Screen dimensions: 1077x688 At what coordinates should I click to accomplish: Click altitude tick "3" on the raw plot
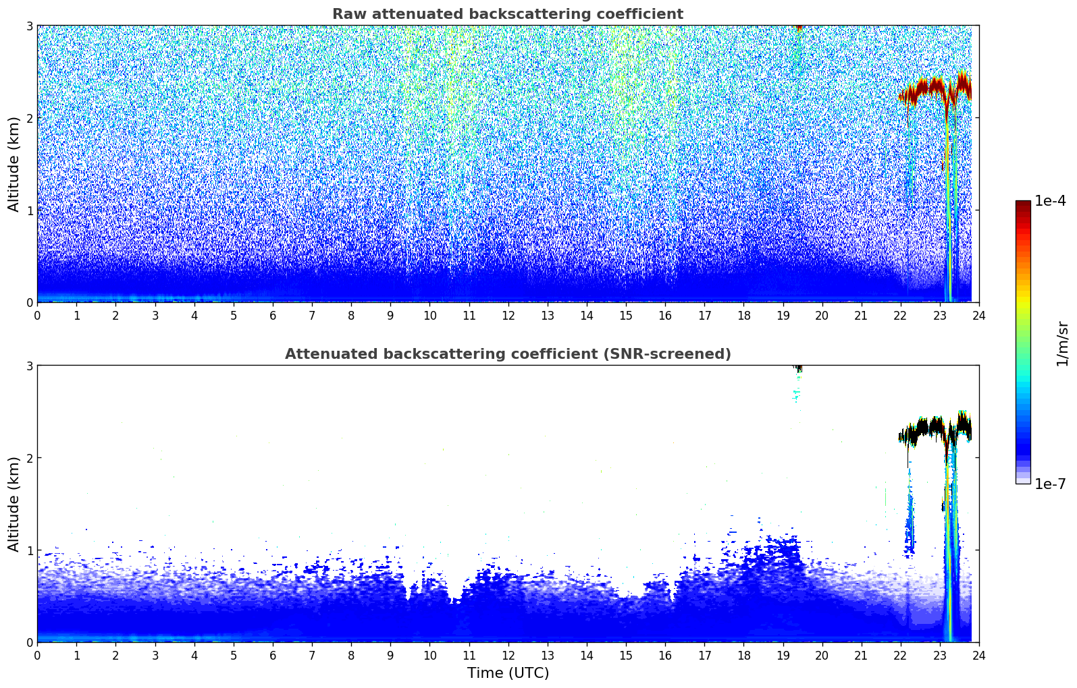(x=29, y=26)
